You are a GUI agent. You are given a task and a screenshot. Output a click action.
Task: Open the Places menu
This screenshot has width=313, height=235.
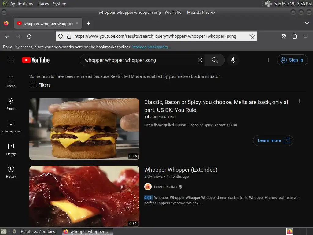pyautogui.click(x=43, y=4)
